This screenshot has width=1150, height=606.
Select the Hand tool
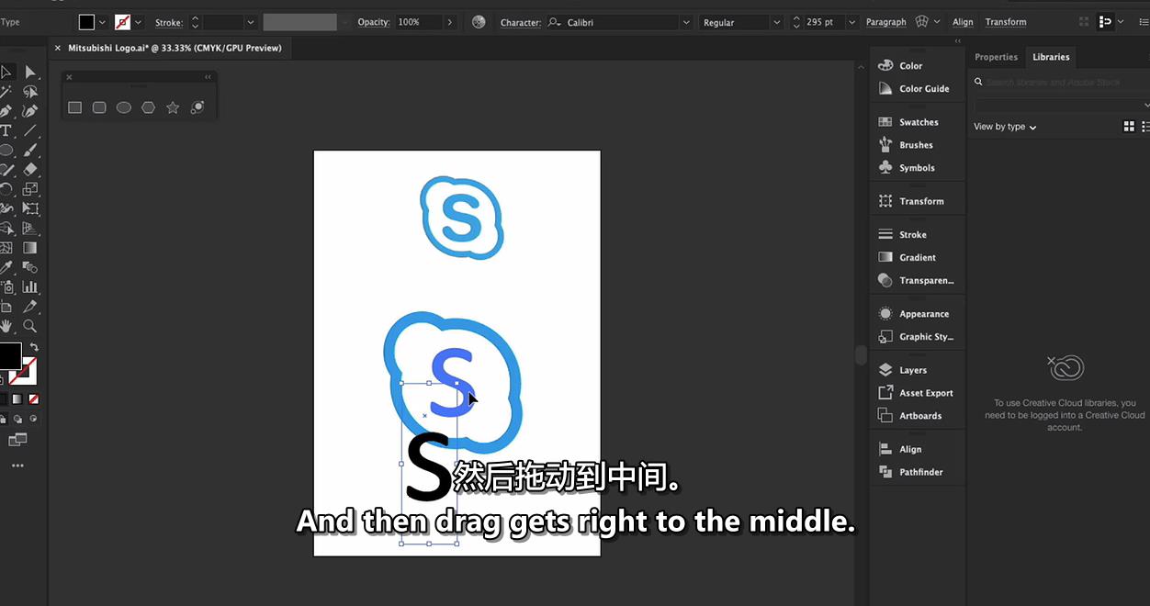click(6, 326)
